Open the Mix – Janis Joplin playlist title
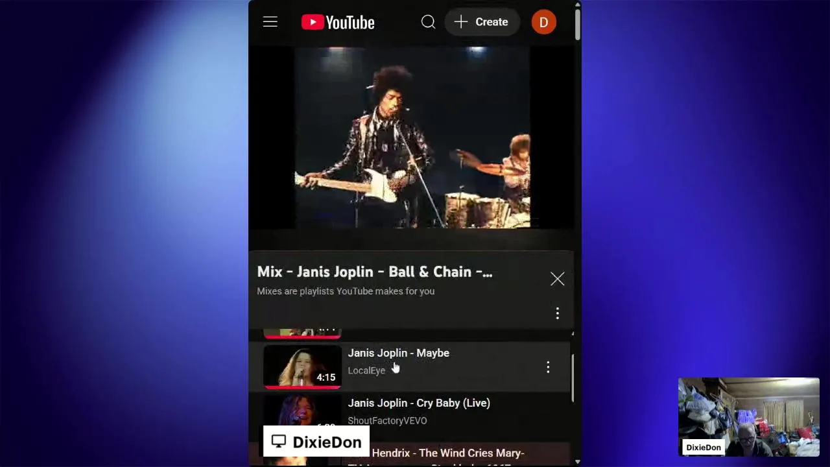 pos(375,272)
